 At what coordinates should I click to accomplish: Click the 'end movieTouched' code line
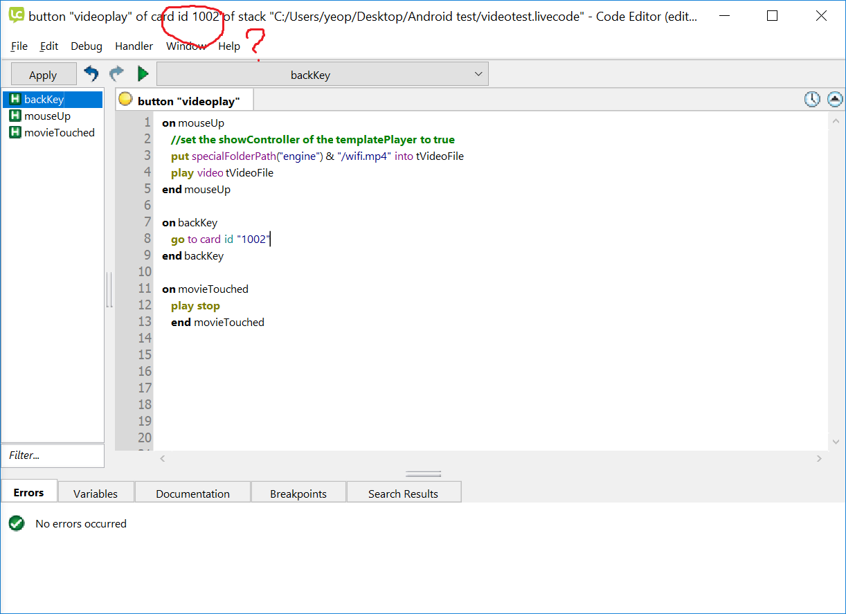(x=218, y=323)
